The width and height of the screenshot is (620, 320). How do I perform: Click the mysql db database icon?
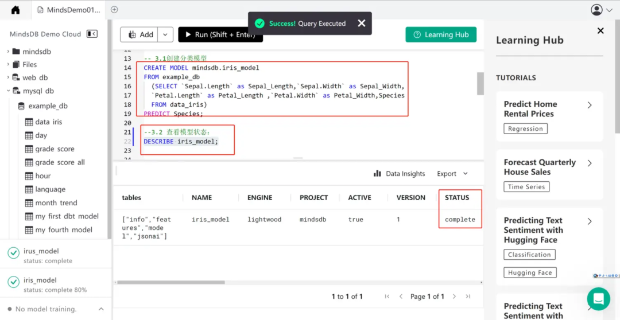click(x=16, y=91)
